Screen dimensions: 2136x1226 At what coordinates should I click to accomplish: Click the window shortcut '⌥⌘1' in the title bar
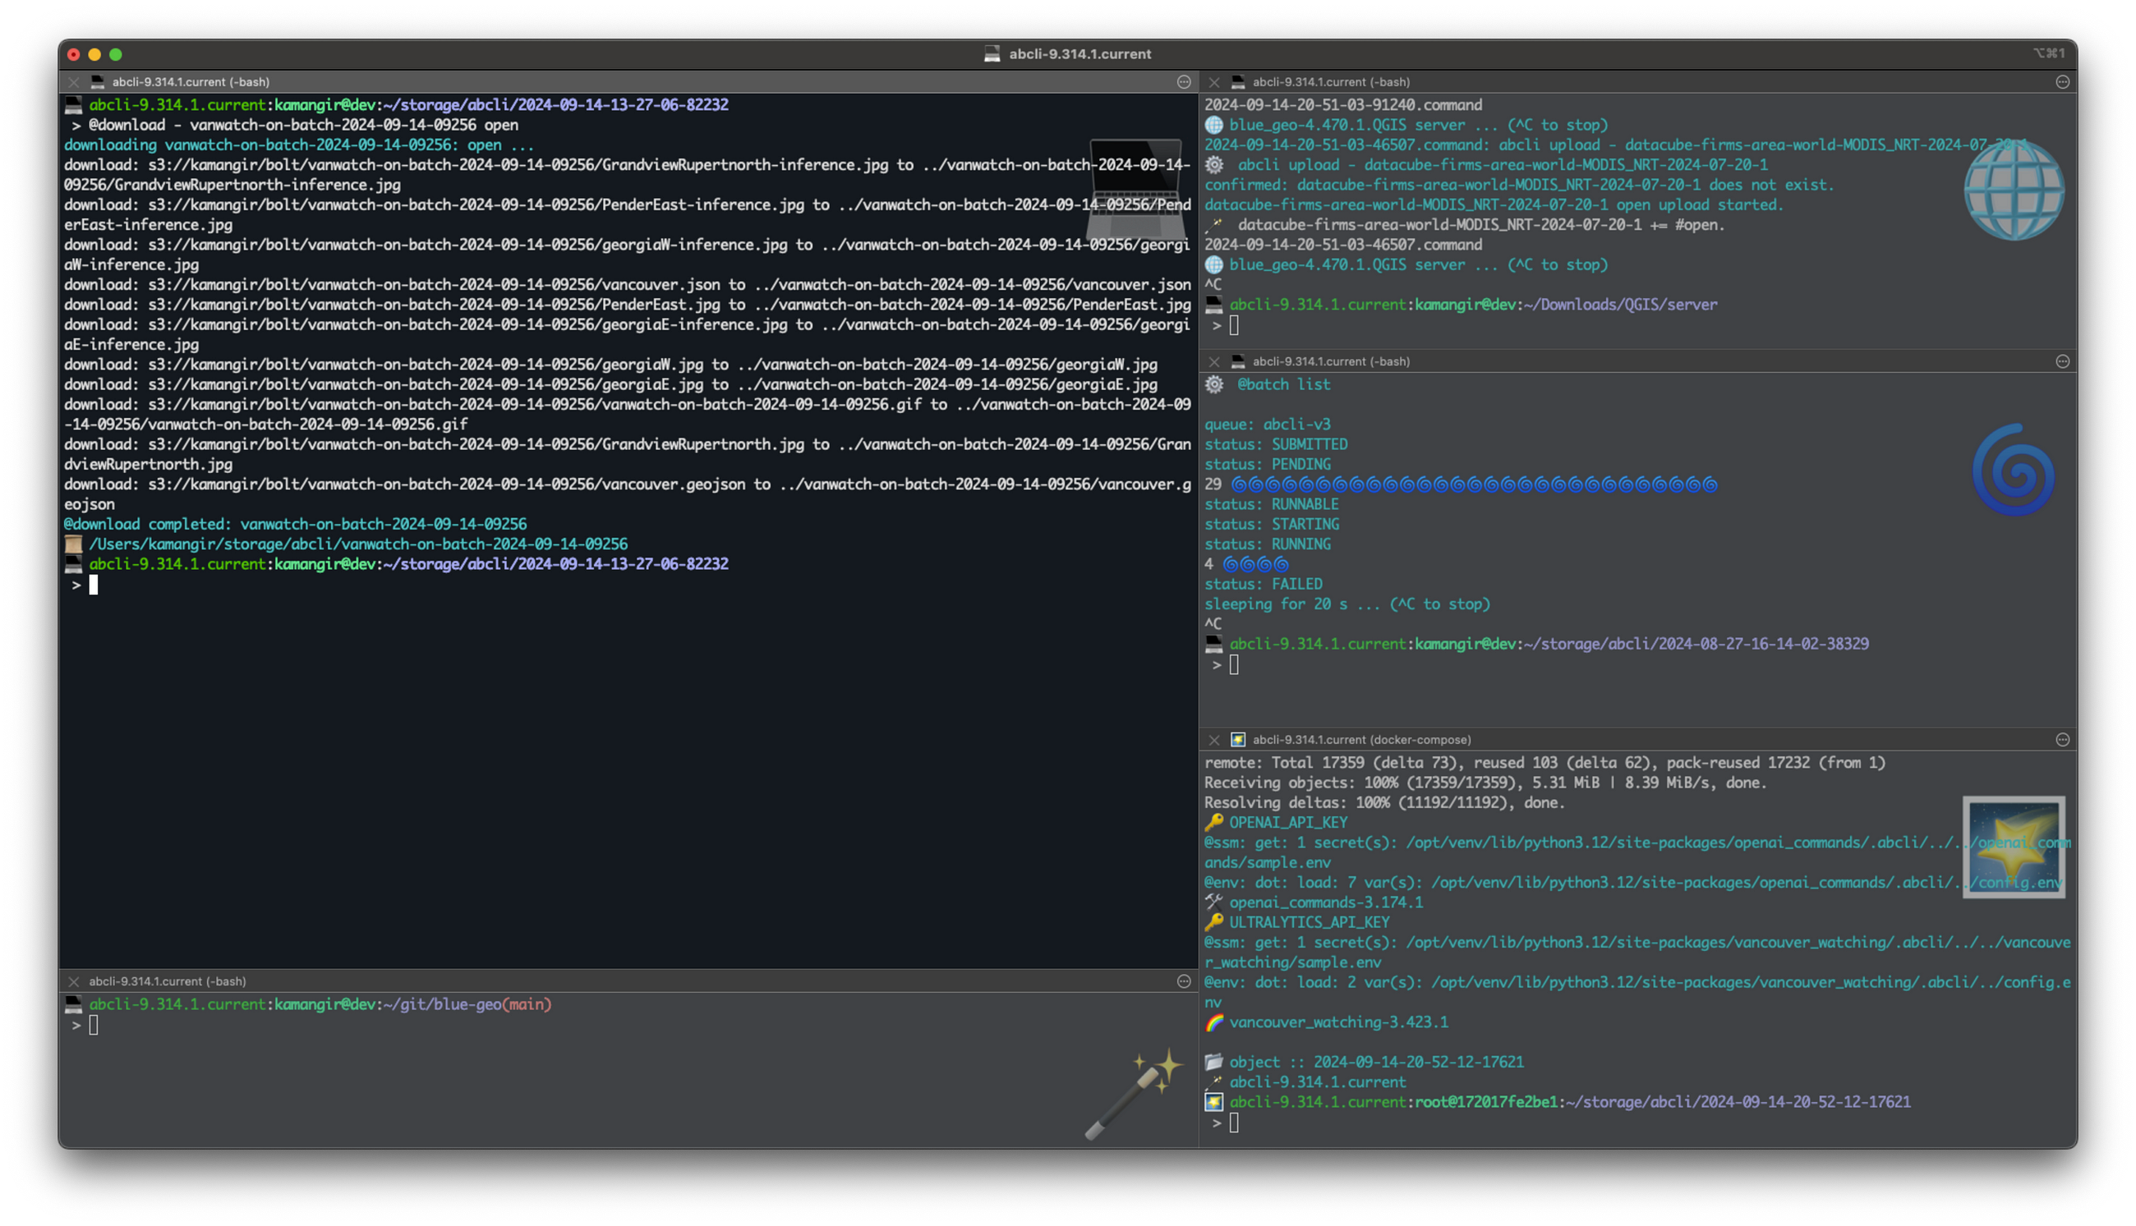pyautogui.click(x=2048, y=53)
